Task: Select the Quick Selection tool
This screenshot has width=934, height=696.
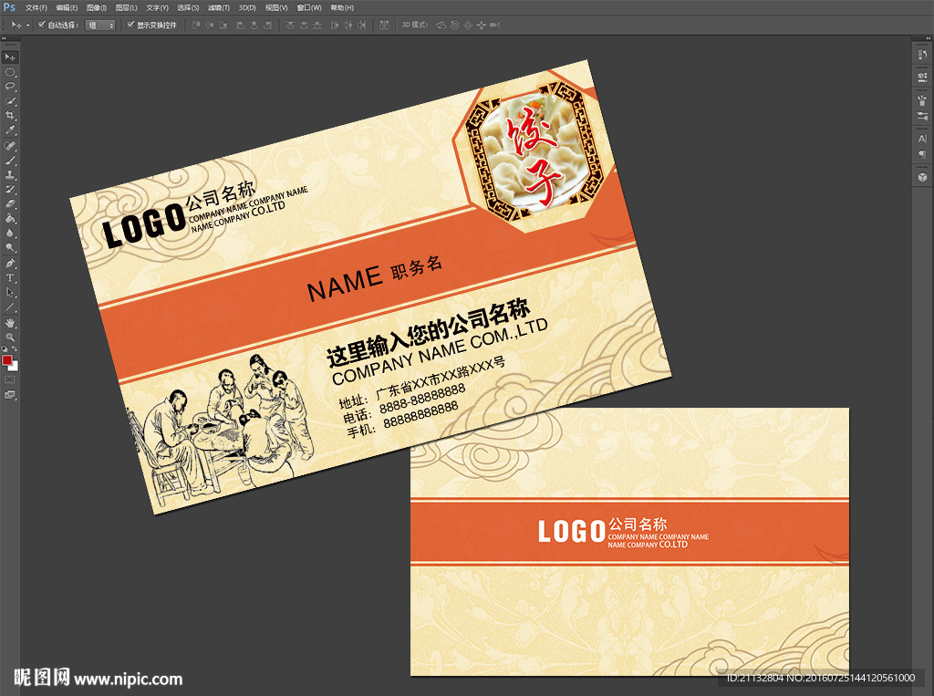Action: coord(10,101)
